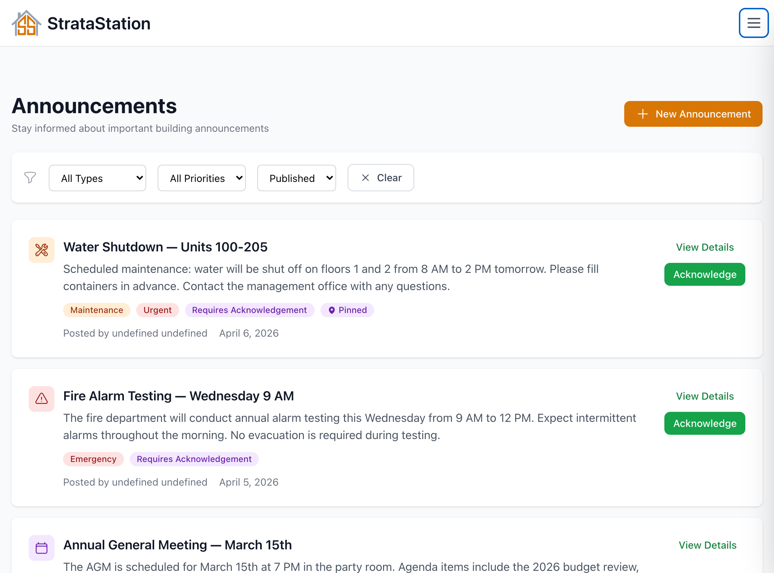Clear the announcement filters
The image size is (774, 573).
tap(381, 178)
